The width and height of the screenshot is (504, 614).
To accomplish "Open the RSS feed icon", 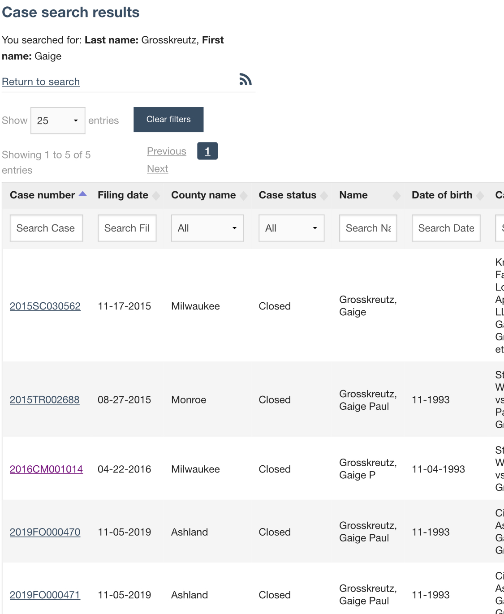I will (x=245, y=79).
